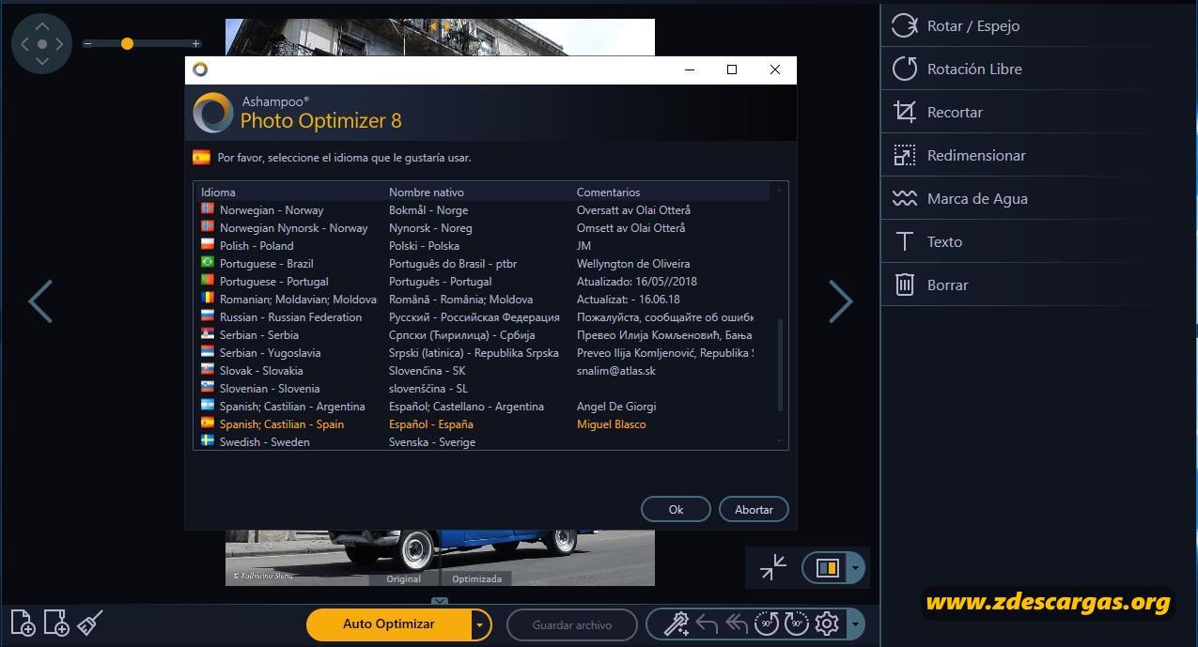Rotate image 90° clockwise
This screenshot has width=1198, height=647.
[x=797, y=624]
